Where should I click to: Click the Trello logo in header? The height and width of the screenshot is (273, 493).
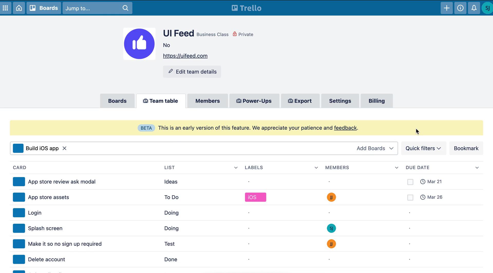pyautogui.click(x=246, y=8)
